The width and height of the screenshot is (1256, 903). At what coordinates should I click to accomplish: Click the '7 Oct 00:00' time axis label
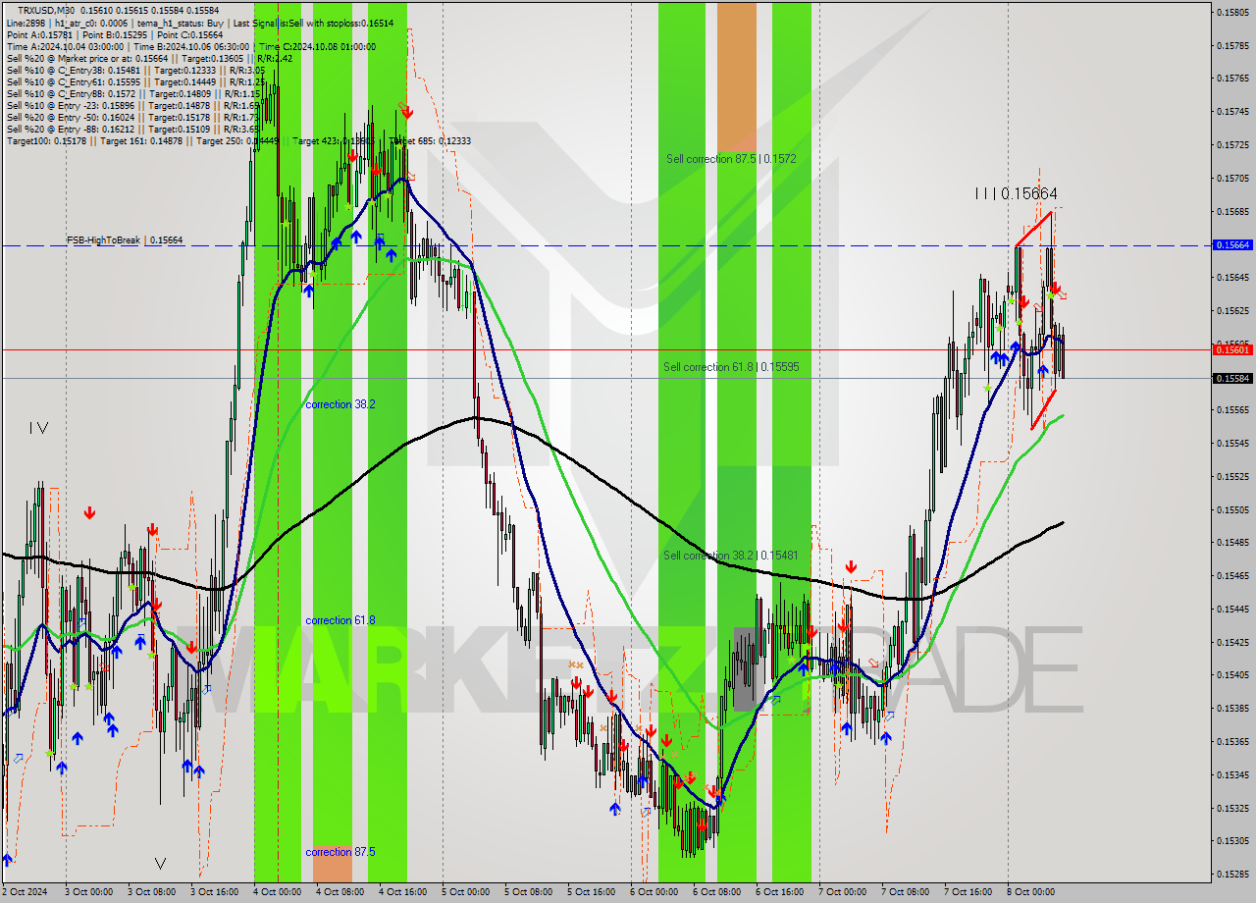pos(843,892)
